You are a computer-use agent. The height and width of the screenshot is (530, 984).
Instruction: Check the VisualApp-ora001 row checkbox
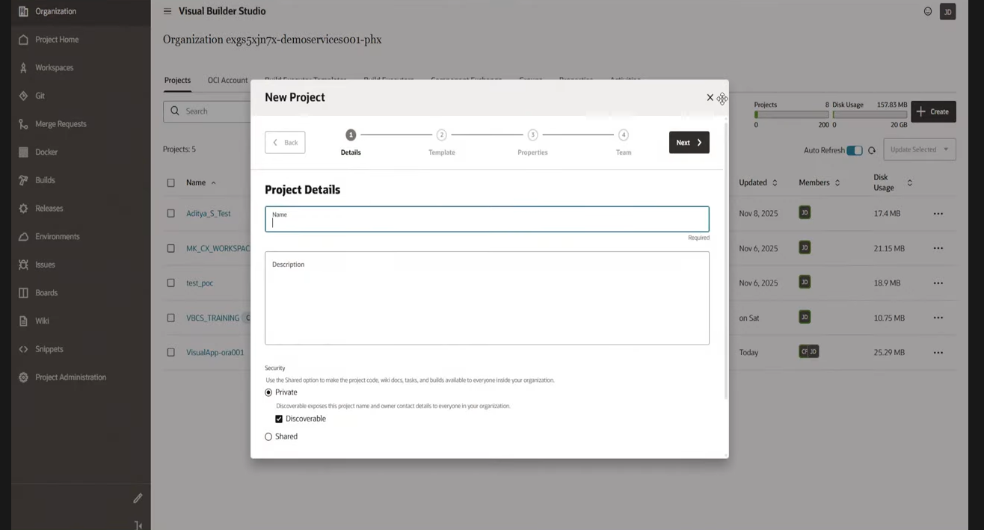coord(171,352)
